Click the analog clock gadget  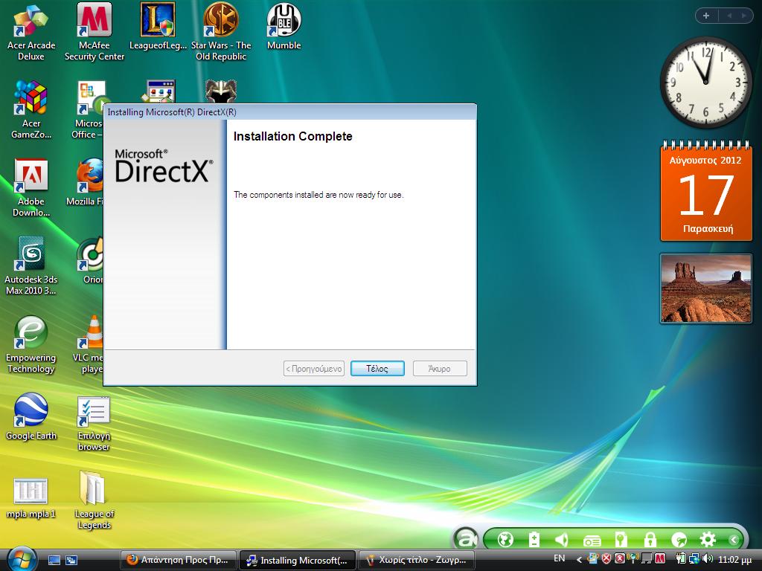(x=705, y=83)
